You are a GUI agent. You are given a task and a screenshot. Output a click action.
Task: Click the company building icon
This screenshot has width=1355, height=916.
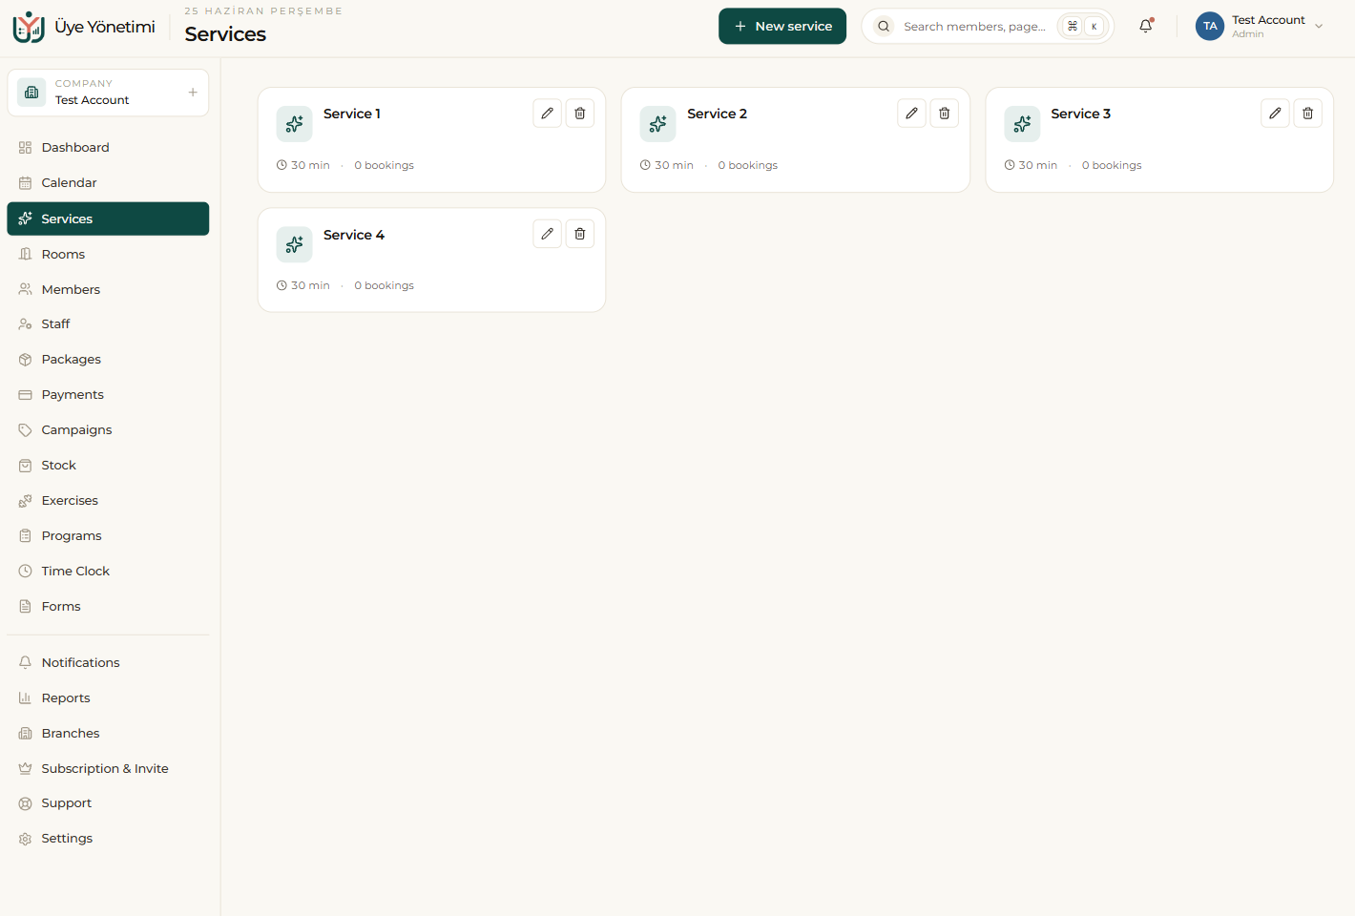click(31, 93)
